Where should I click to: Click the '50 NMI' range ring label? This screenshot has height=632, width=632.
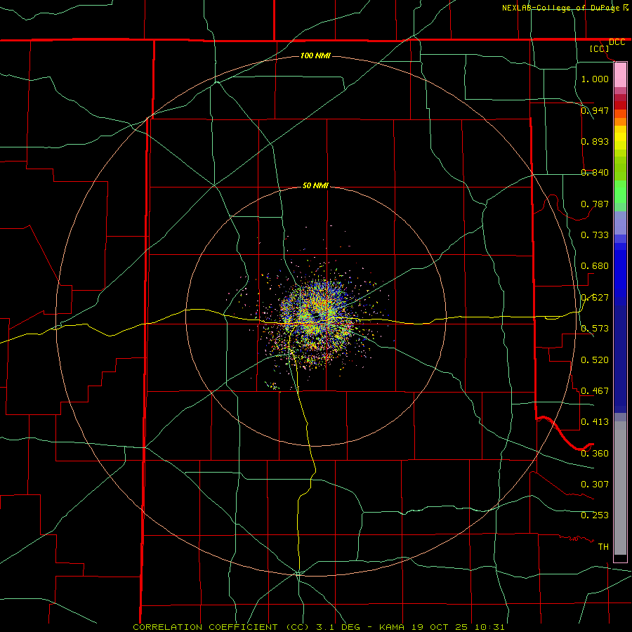(315, 185)
